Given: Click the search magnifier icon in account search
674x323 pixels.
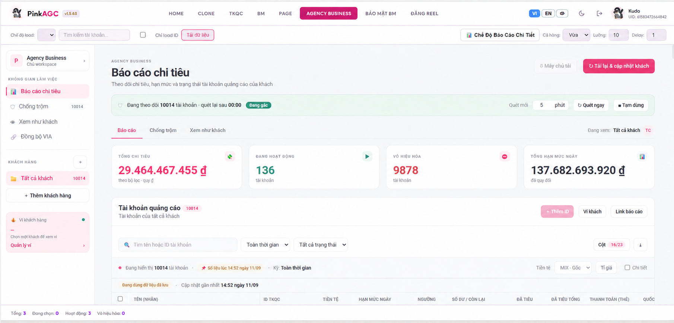Looking at the screenshot, I should [127, 245].
